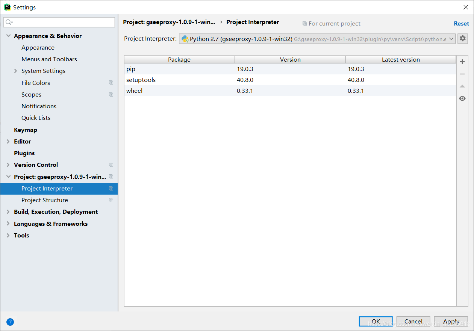
Task: Select Notifications settings
Action: click(39, 106)
